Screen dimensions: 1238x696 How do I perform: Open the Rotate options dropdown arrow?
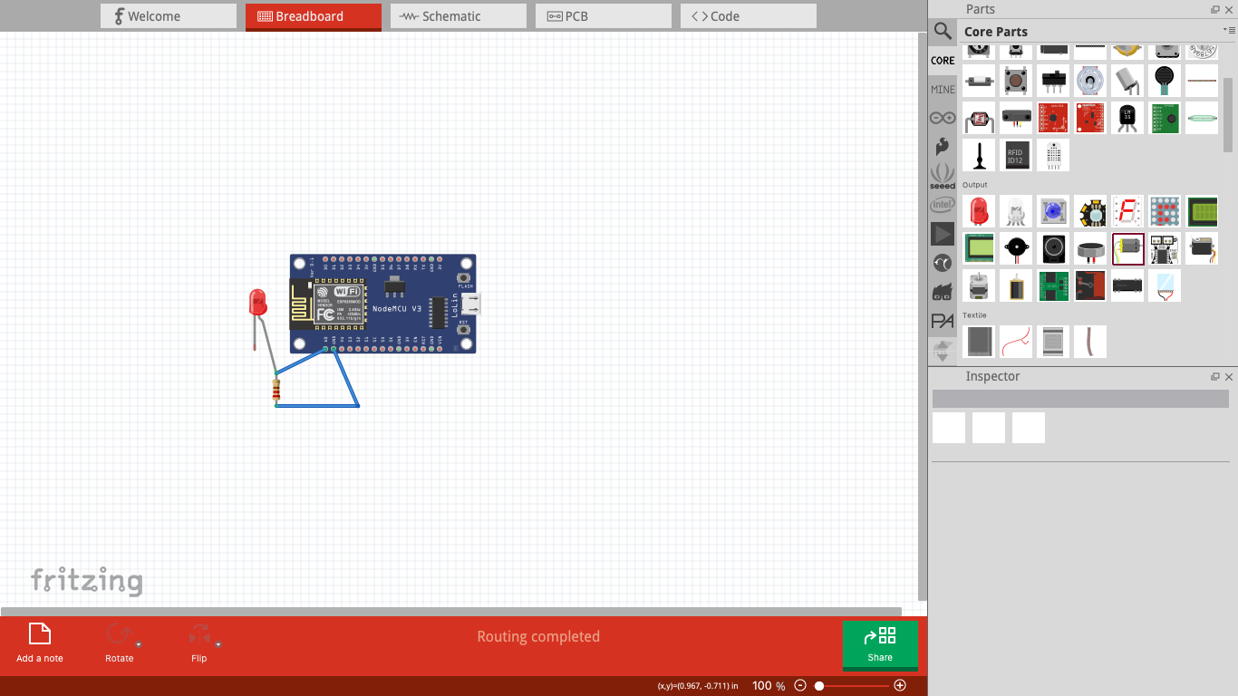[139, 644]
